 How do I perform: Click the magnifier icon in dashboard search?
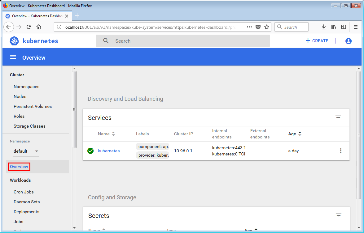pyautogui.click(x=106, y=41)
